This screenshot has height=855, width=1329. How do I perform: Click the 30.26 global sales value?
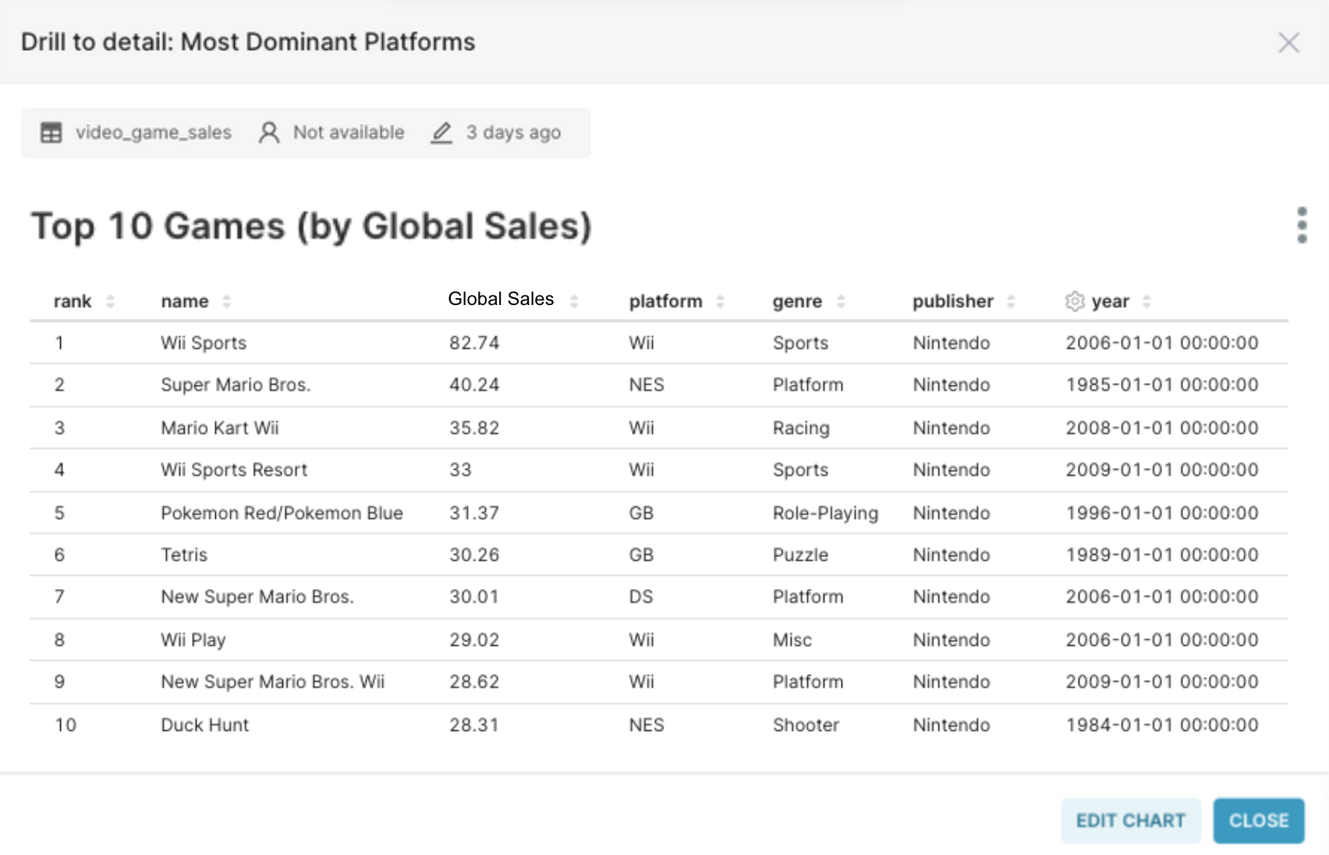pyautogui.click(x=474, y=555)
